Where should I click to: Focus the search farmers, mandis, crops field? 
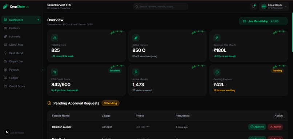tap(160, 7)
